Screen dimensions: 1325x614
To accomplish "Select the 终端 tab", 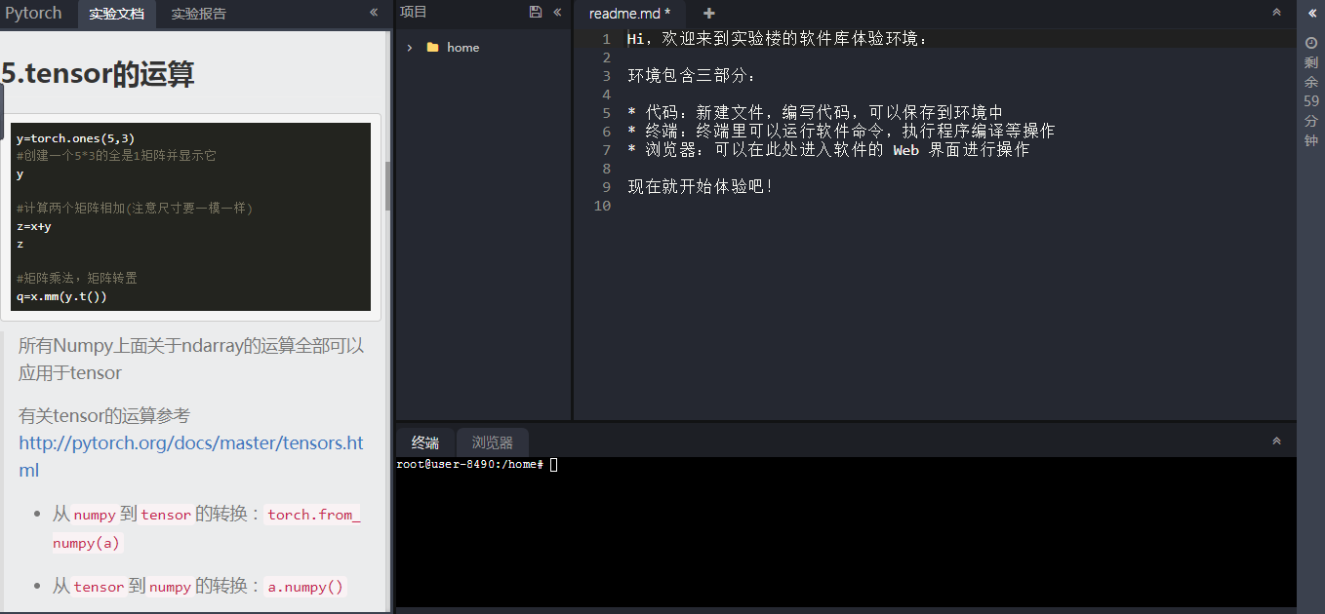I will pos(424,441).
